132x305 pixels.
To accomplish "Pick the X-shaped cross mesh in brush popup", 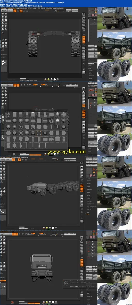I will pos(21,133).
